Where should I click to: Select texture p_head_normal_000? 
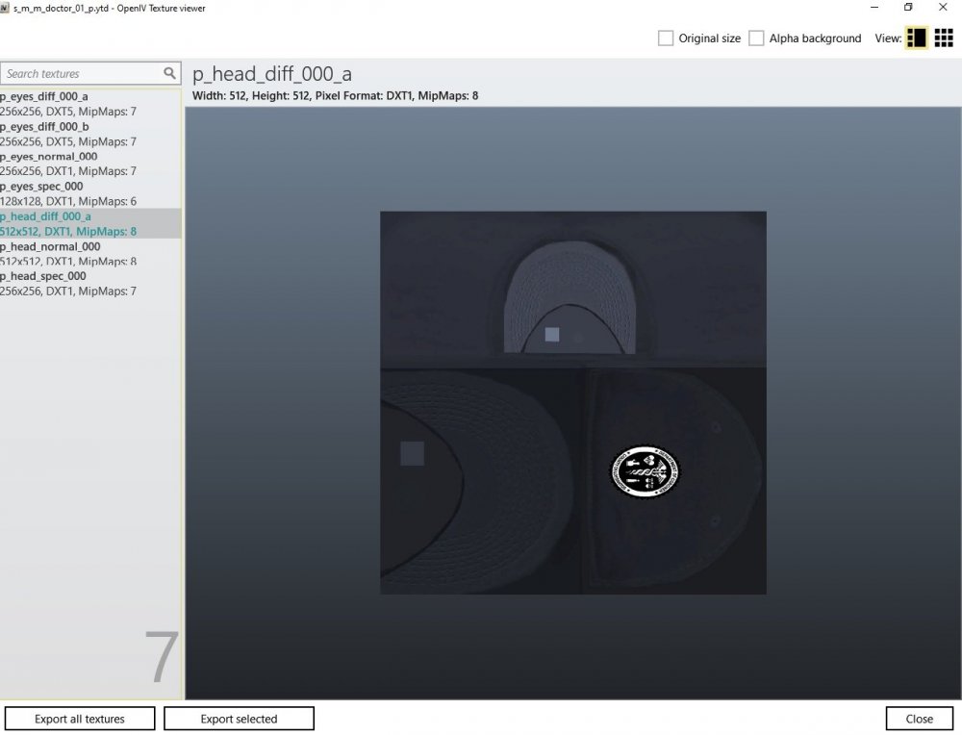pyautogui.click(x=90, y=253)
